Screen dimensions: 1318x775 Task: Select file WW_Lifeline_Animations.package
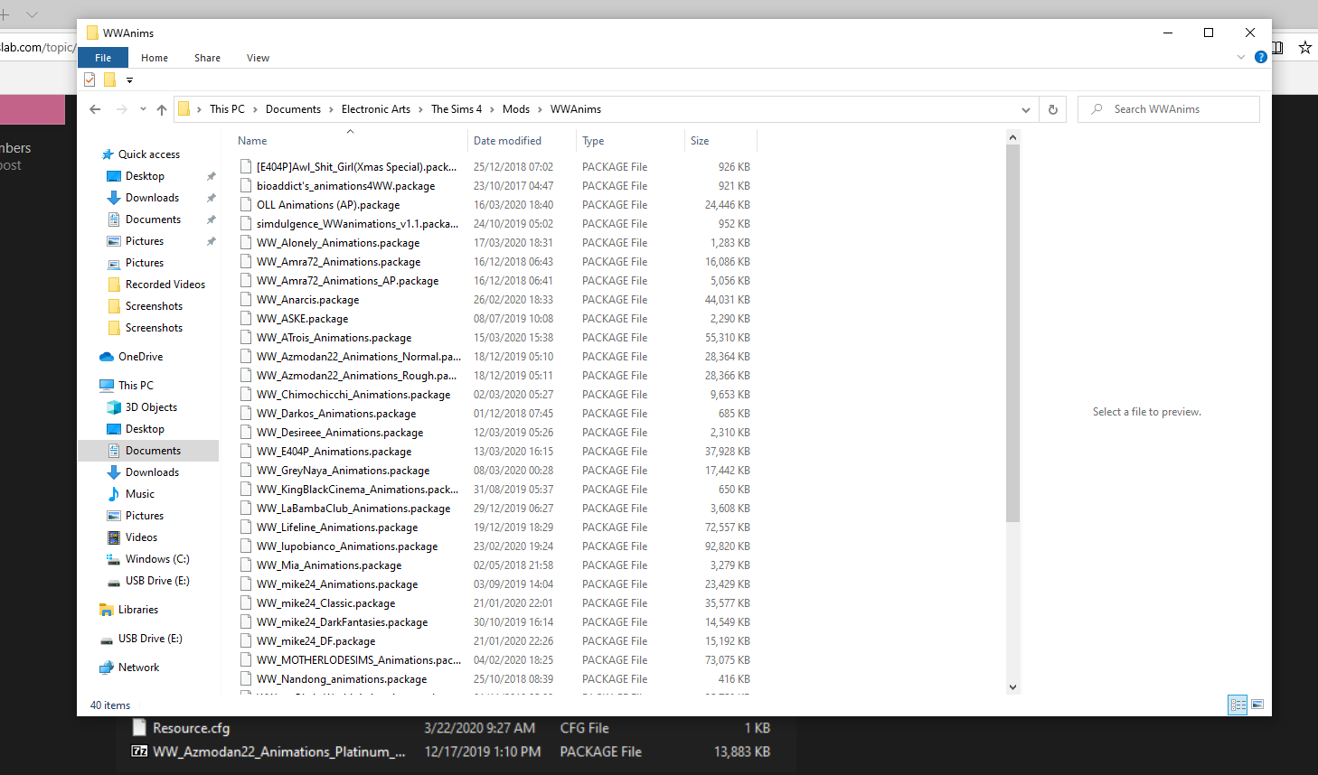coord(337,528)
